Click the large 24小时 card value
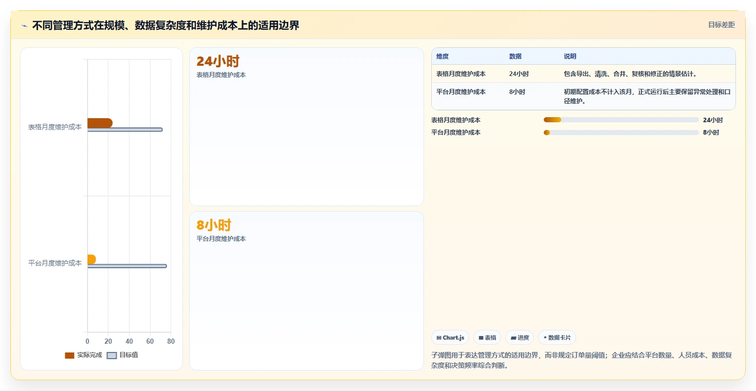The image size is (756, 391). (218, 62)
